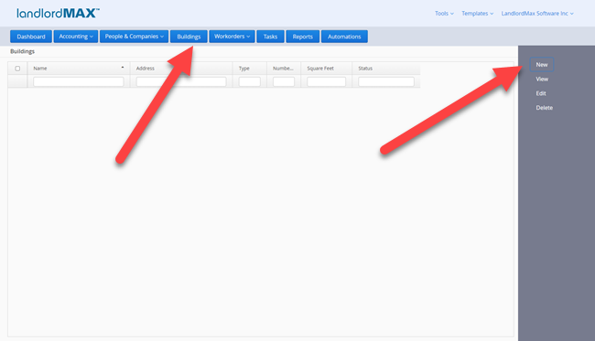The image size is (595, 341).
Task: Click the landlordMAX logo
Action: tap(58, 14)
